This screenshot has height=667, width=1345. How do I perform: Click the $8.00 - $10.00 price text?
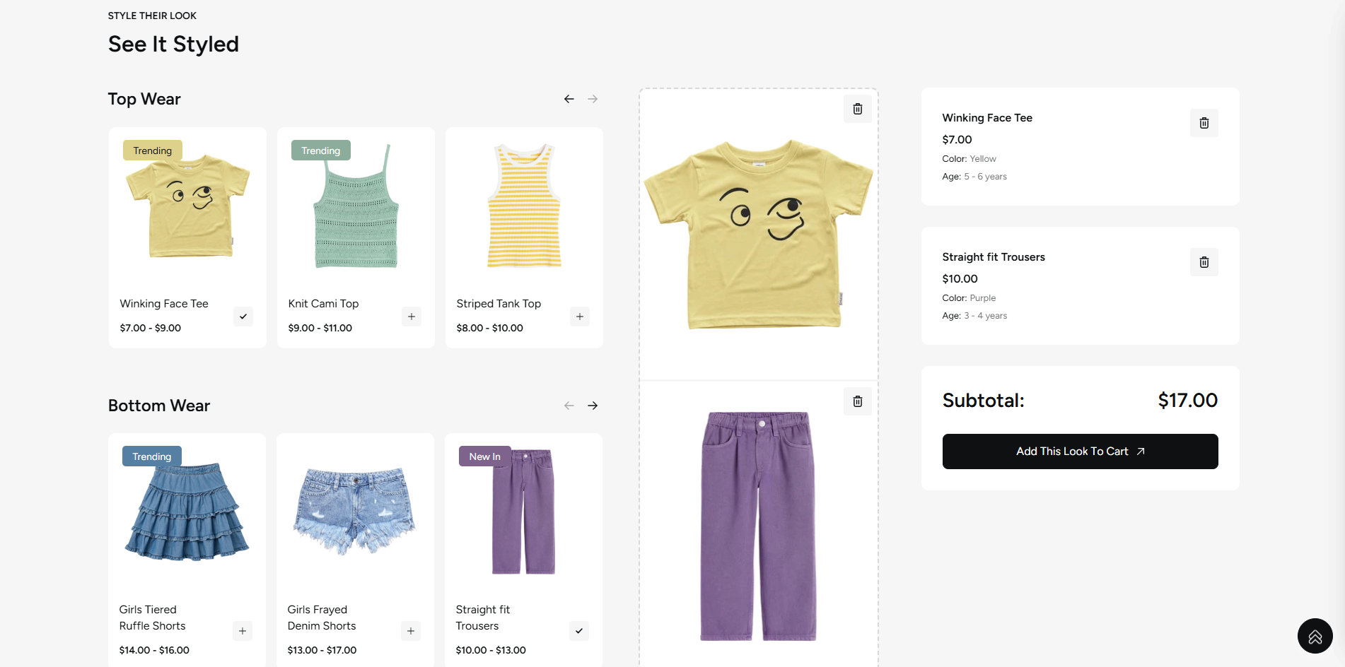490,328
